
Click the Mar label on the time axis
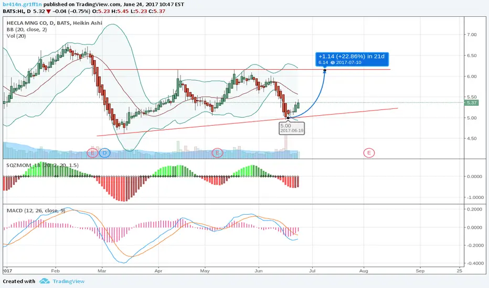coord(102,271)
